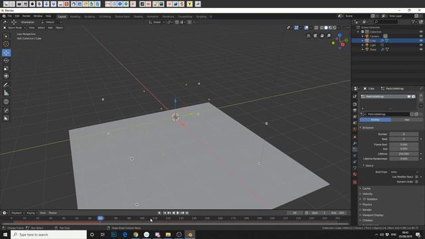Open the Render properties tab icon
The image size is (425, 239).
pyautogui.click(x=355, y=104)
